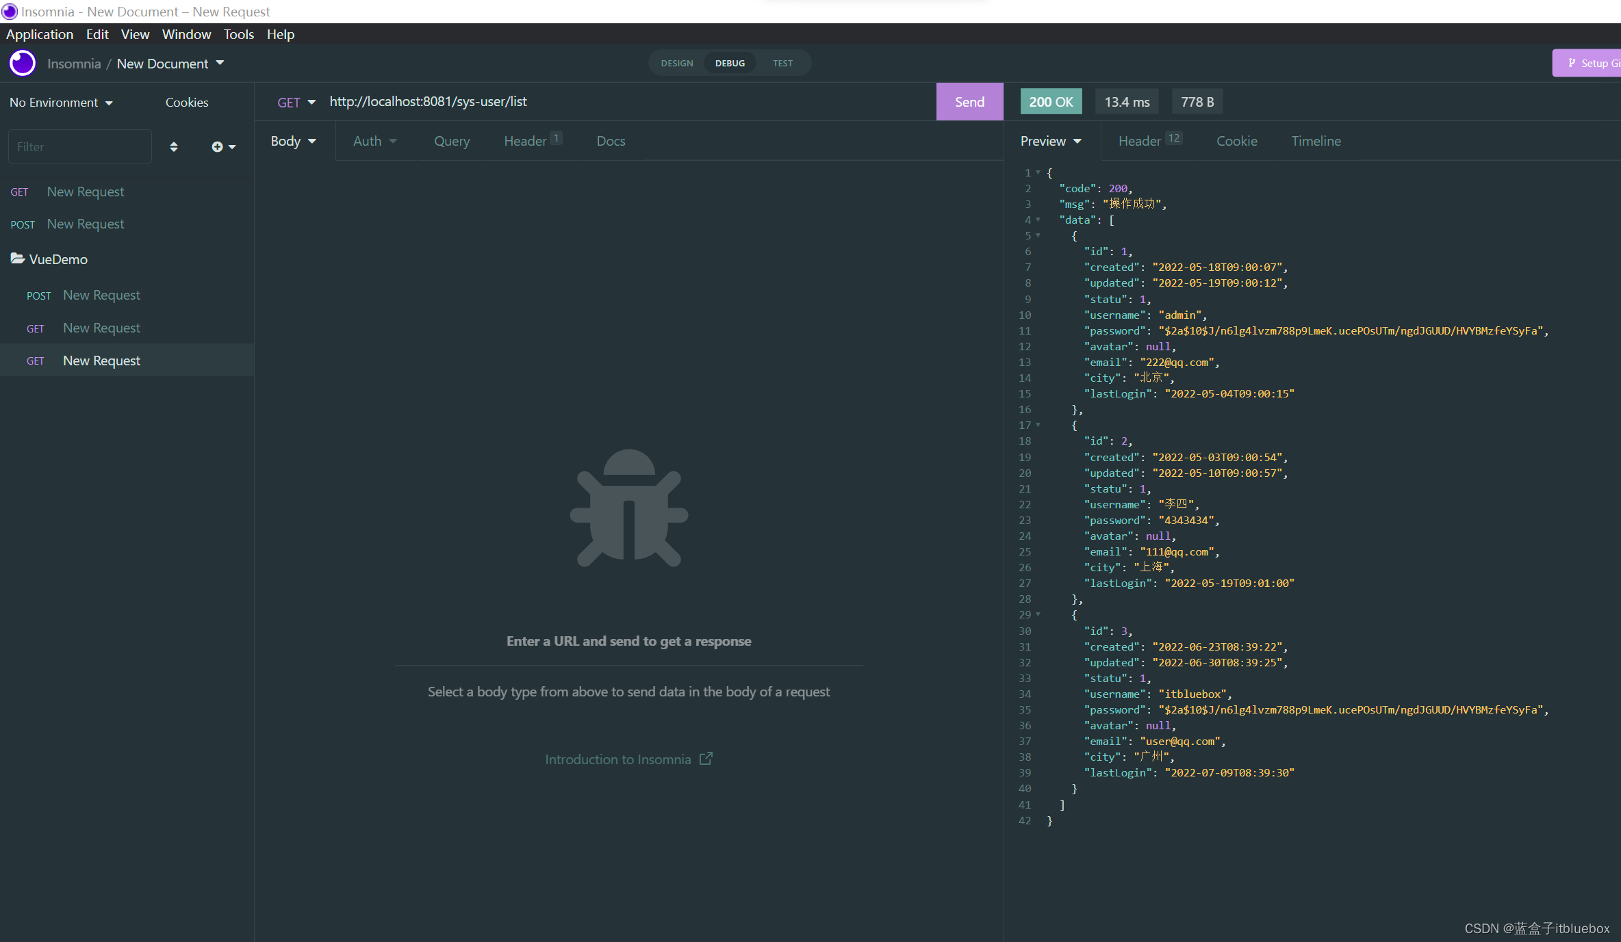This screenshot has width=1621, height=942.
Task: Click the sidebar Filter input
Action: tap(79, 146)
